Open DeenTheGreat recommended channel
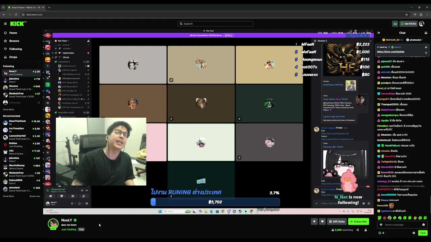Screen dimensions: 431x242 (21, 122)
